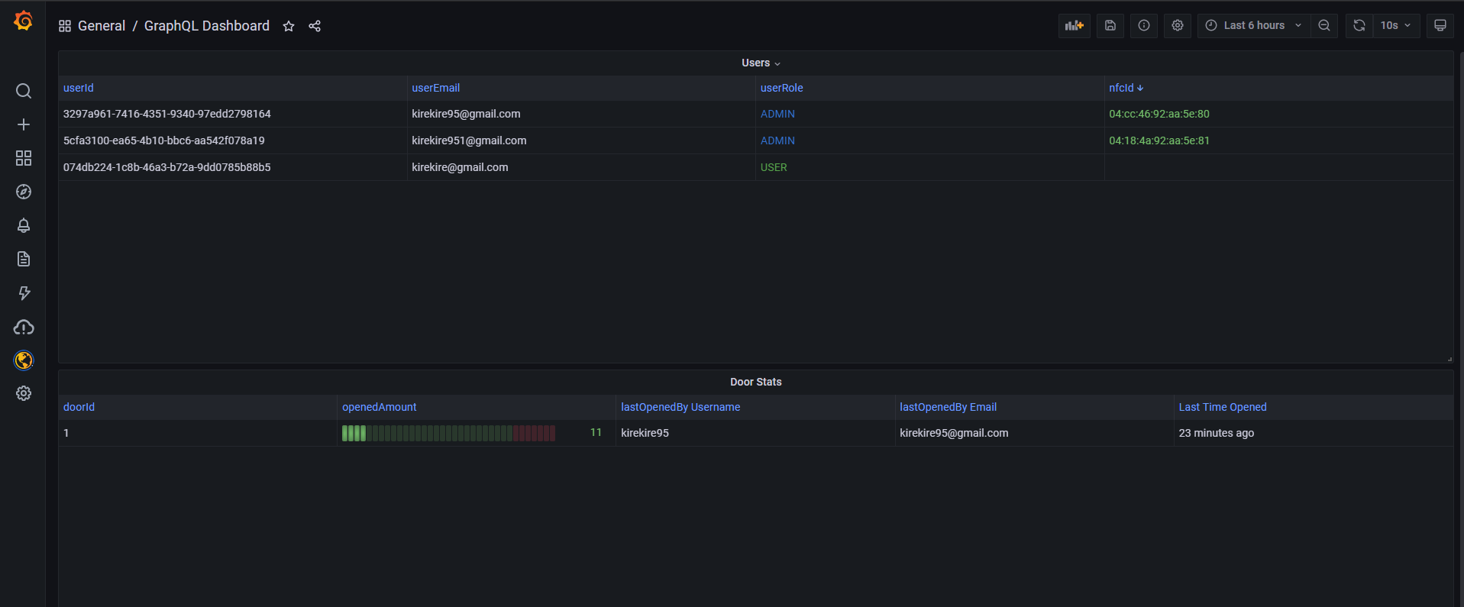Toggle the nfcId column sort order
The width and height of the screenshot is (1464, 607).
pos(1126,88)
